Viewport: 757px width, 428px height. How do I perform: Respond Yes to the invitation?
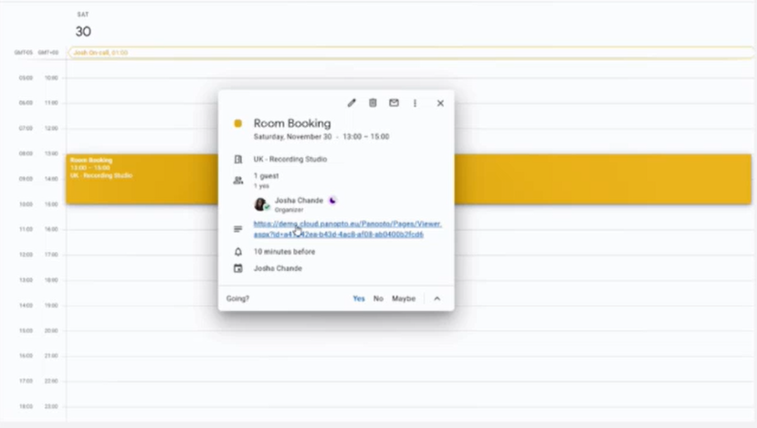(359, 298)
